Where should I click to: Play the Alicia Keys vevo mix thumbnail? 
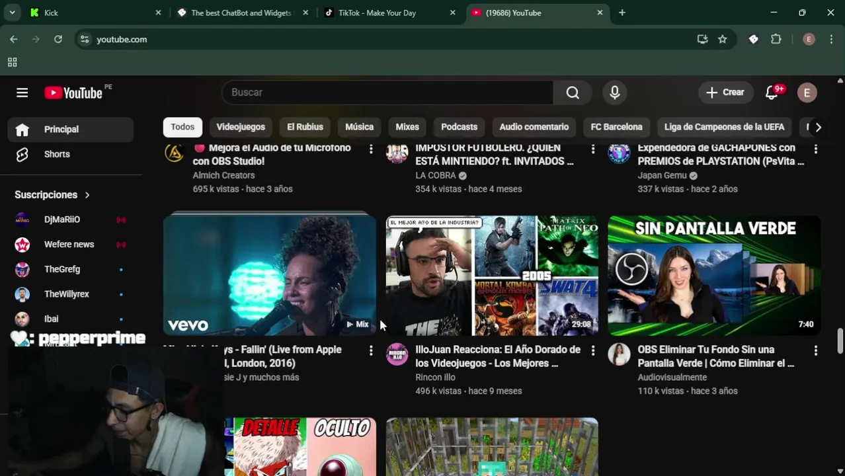pos(270,274)
